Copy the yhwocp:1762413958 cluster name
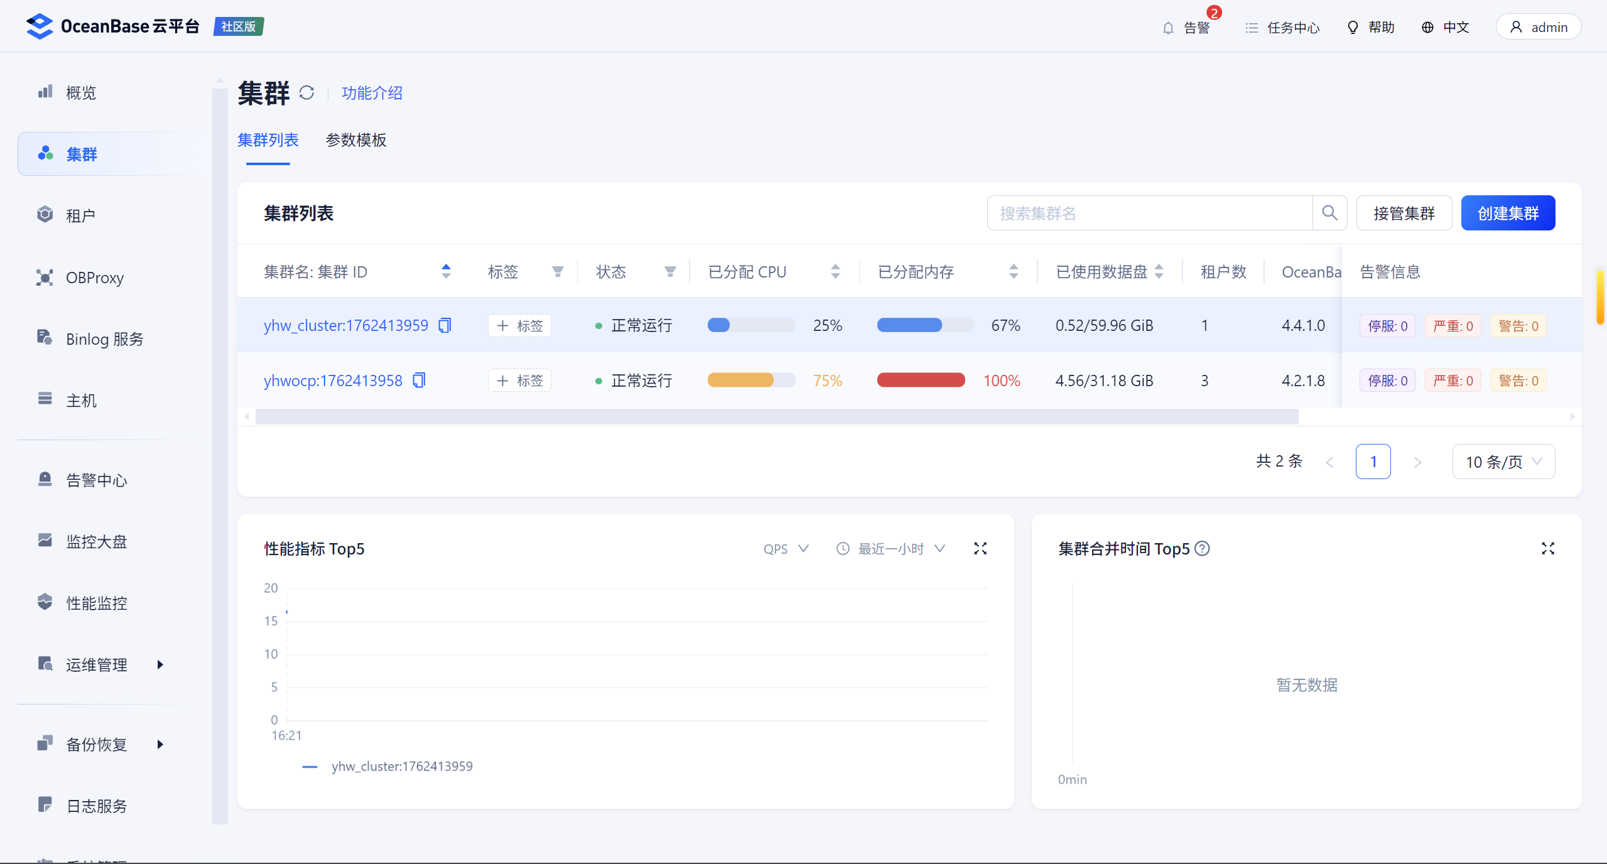 click(x=419, y=381)
